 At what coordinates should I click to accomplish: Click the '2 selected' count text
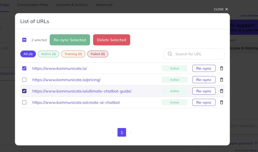pyautogui.click(x=39, y=40)
